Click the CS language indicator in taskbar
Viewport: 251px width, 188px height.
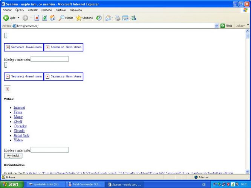pyautogui.click(x=204, y=185)
